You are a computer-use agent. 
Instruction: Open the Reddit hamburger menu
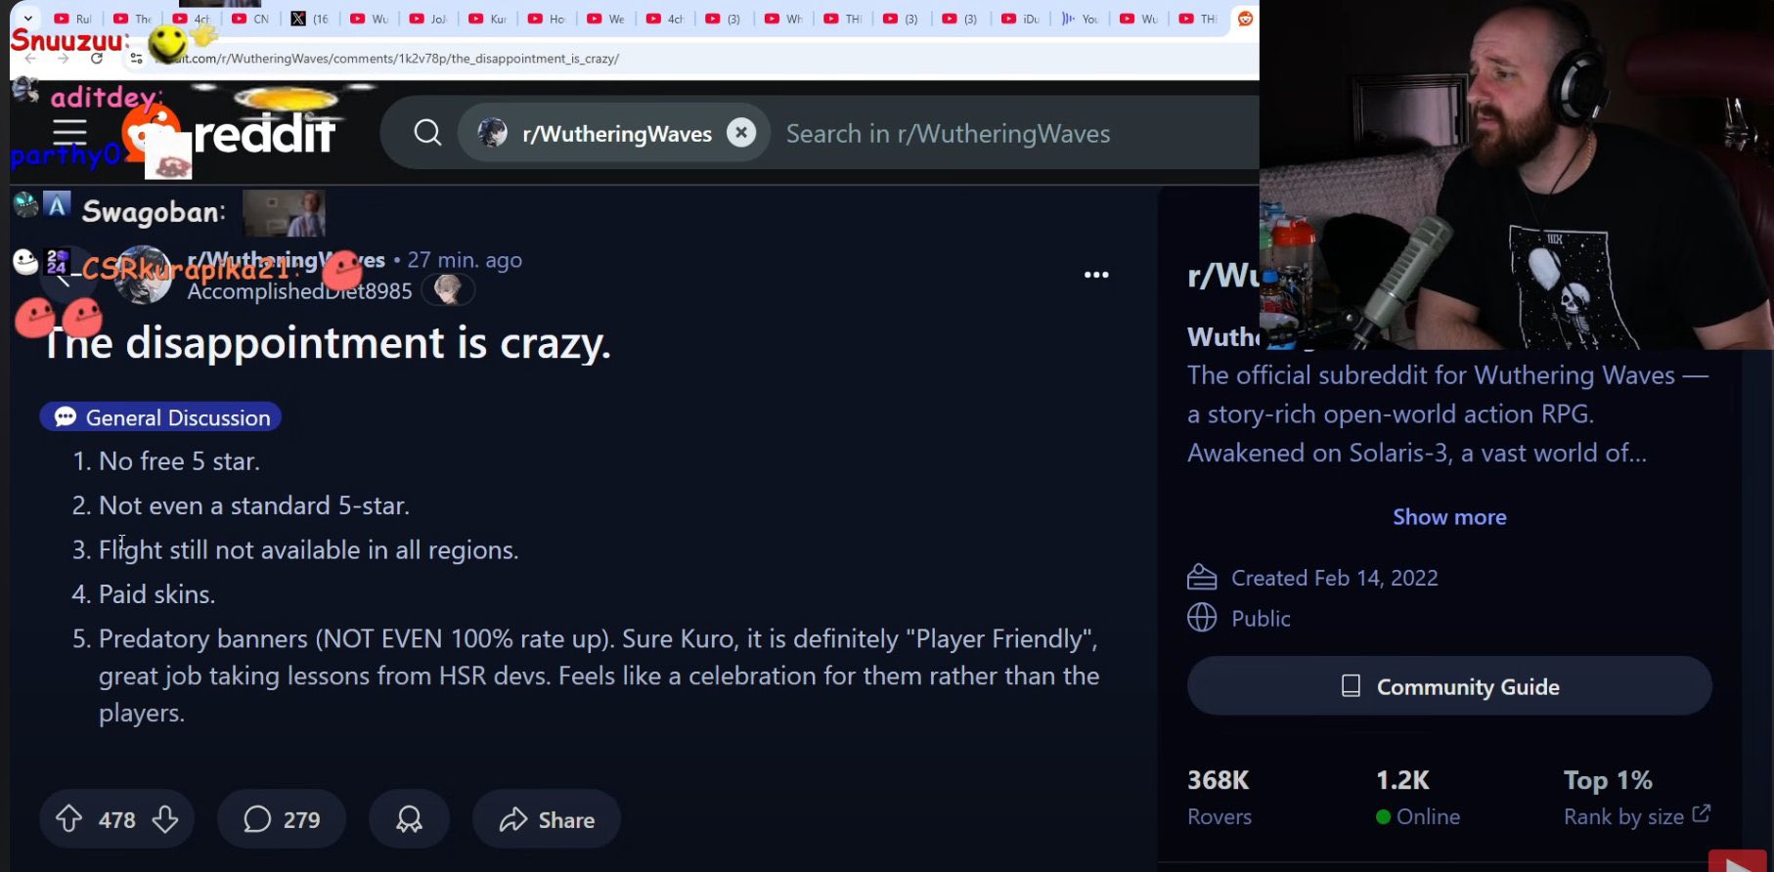pyautogui.click(x=69, y=132)
